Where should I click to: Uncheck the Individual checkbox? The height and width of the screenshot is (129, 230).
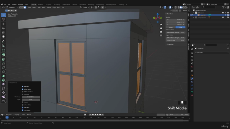point(22,107)
